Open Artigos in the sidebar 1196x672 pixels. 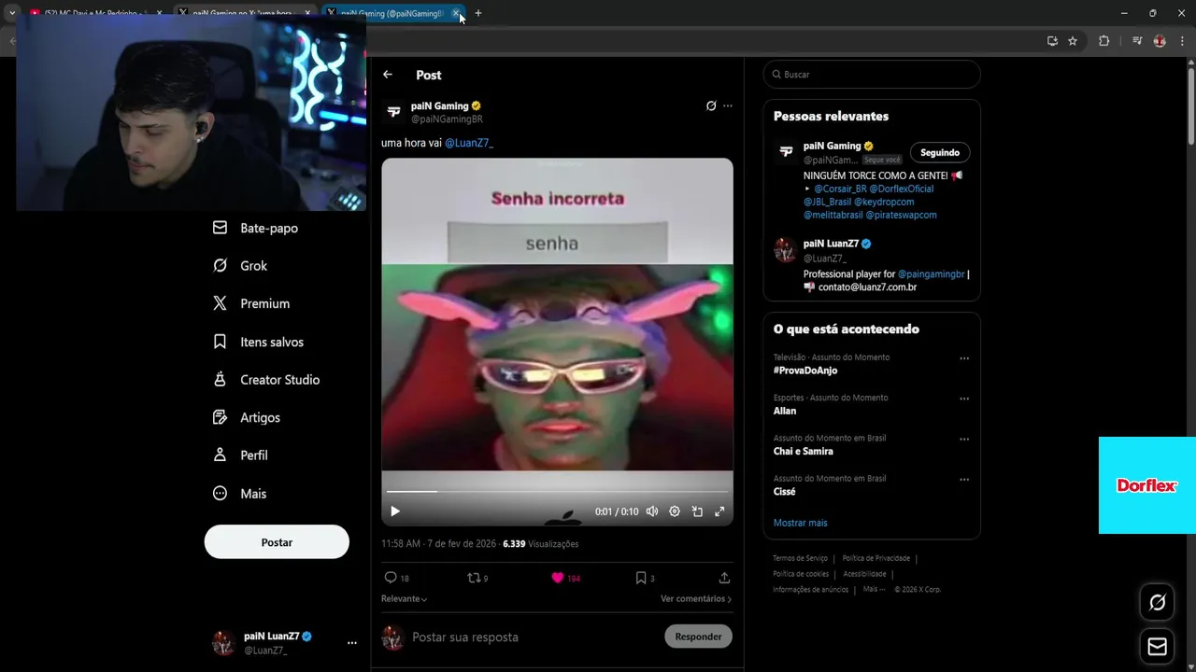247,417
